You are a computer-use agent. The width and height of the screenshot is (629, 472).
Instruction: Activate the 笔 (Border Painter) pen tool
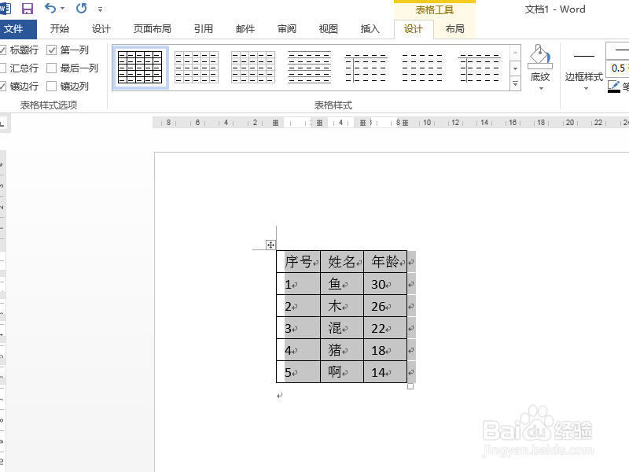tap(613, 85)
